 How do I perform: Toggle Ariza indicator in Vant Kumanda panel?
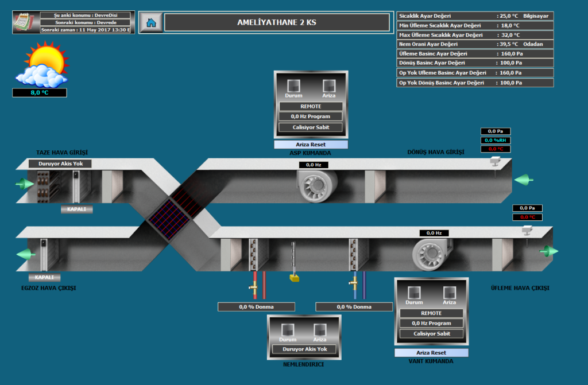pos(449,291)
